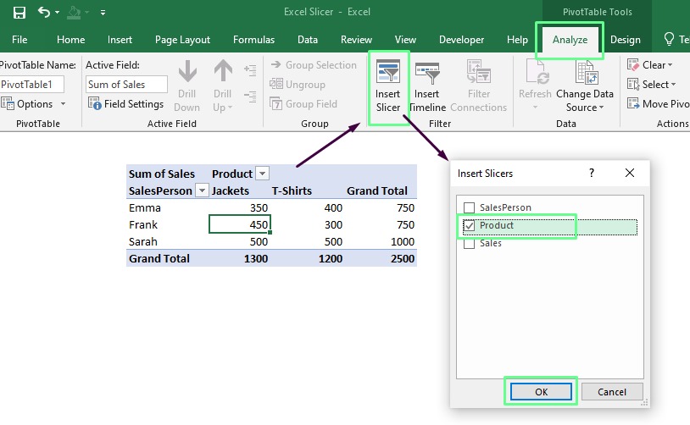Click the PivotTable Name input field

coord(31,85)
